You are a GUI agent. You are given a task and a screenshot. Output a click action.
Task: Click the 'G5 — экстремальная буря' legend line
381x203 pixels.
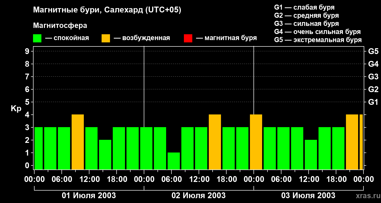point(318,40)
